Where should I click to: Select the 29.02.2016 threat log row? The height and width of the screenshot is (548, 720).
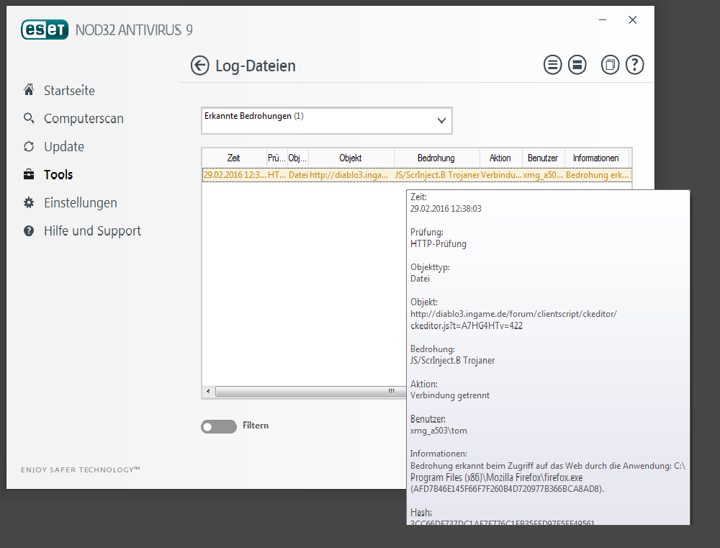tap(417, 175)
